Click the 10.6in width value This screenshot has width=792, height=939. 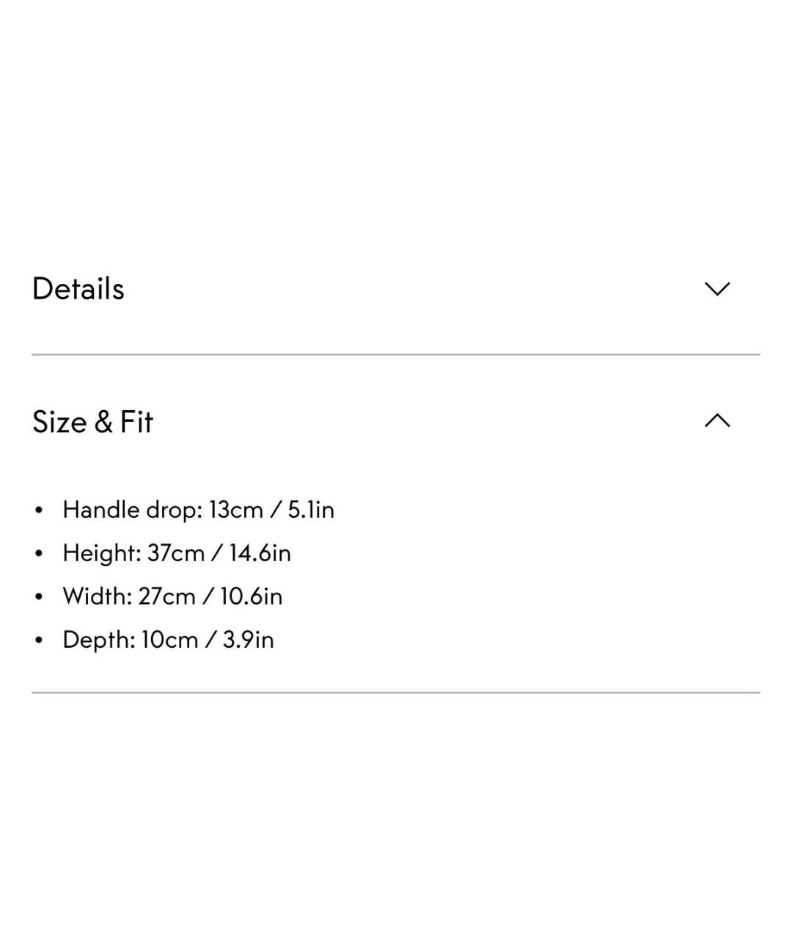[x=251, y=596]
